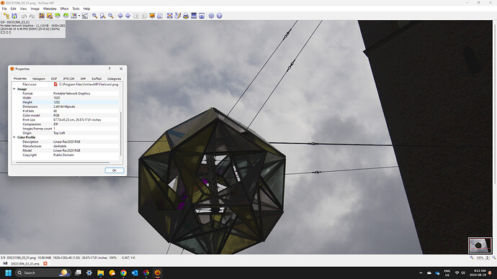This screenshot has height=279, width=497.
Task: Collapse the Color Profile section
Action: coord(14,137)
